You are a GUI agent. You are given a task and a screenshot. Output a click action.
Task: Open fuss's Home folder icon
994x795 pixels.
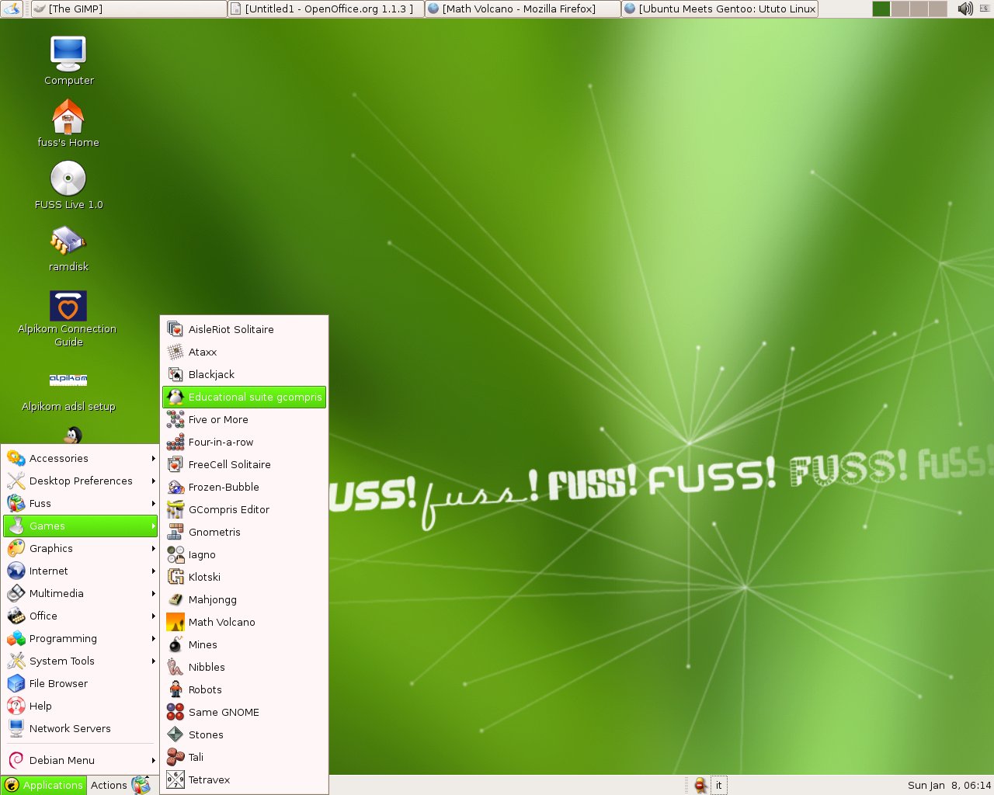pos(68,123)
